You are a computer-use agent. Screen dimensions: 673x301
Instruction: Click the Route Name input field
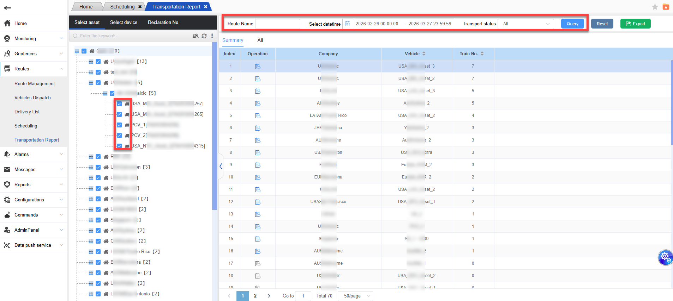(x=277, y=24)
